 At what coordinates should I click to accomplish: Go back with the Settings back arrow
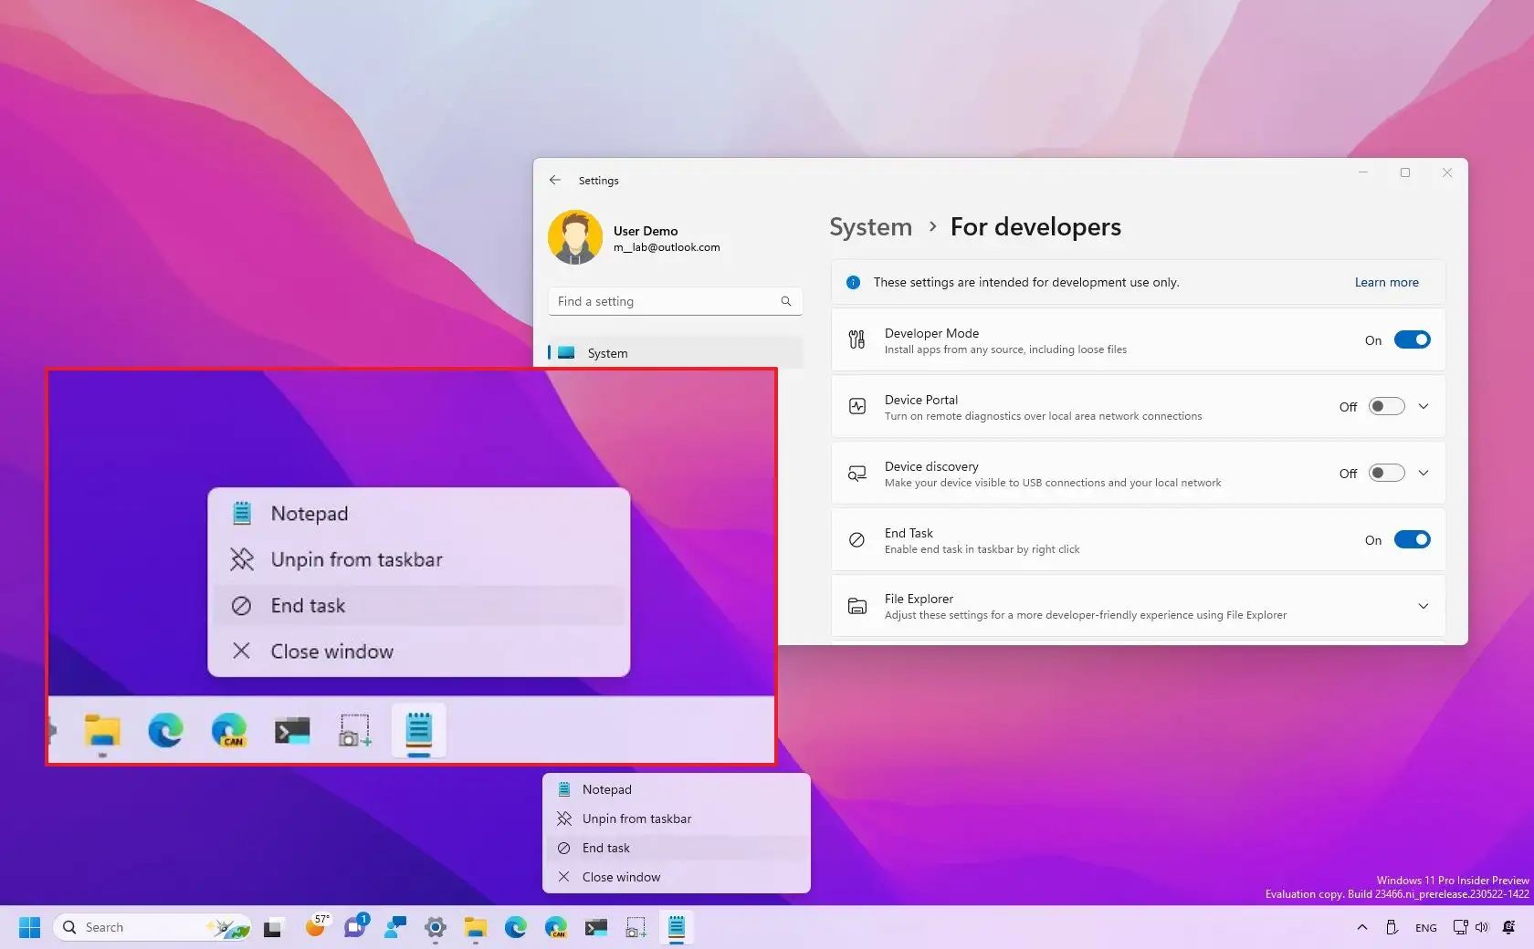tap(555, 180)
